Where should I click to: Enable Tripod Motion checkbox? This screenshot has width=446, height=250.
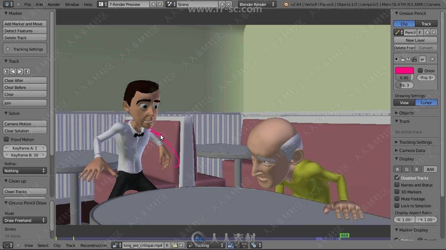6,139
